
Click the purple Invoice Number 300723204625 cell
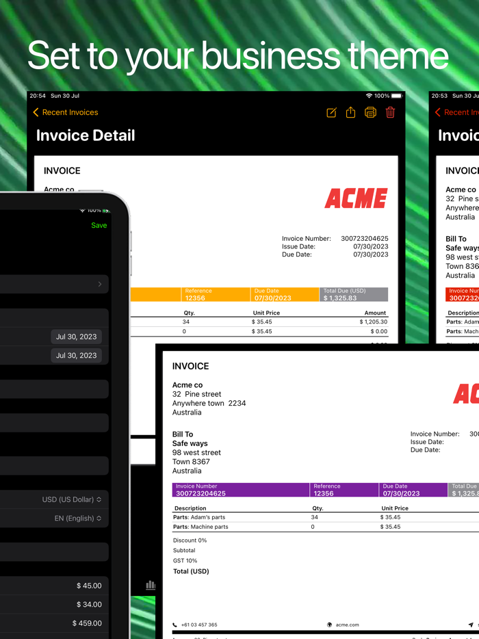240,490
